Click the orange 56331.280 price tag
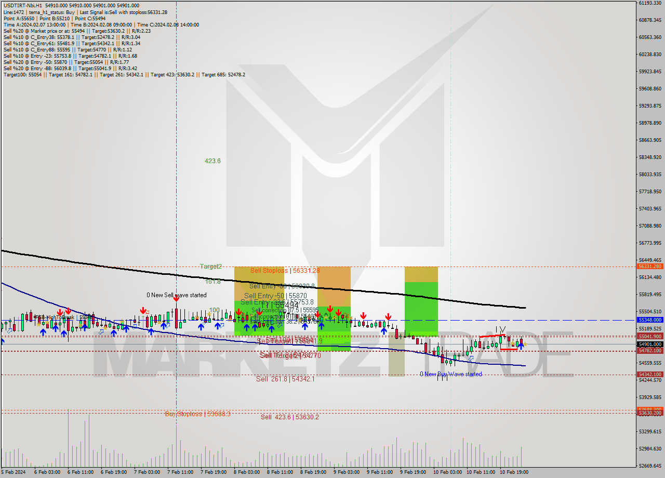 tap(650, 267)
